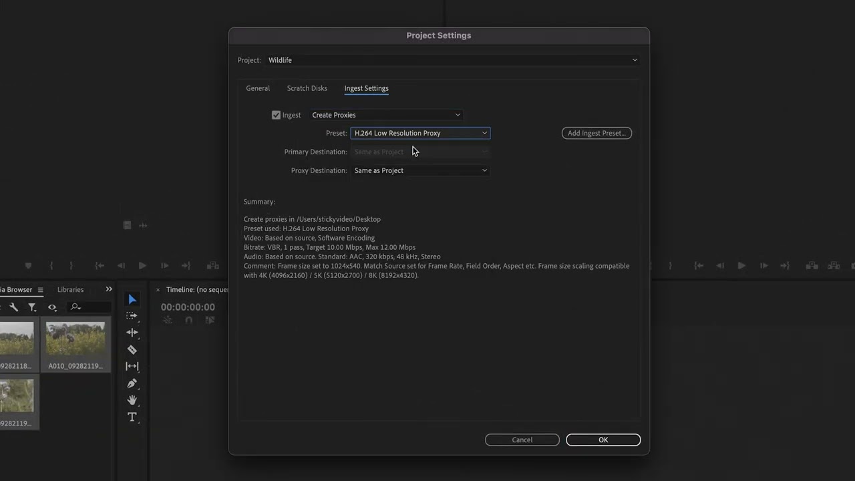Open the Proxy Destination dropdown
Viewport: 855px width, 481px height.
click(420, 170)
